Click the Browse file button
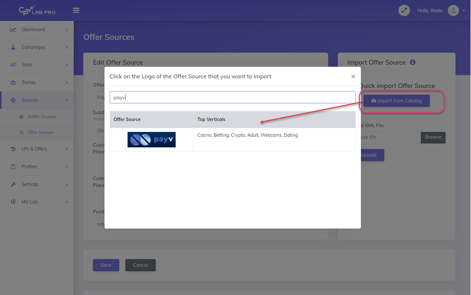 (433, 137)
